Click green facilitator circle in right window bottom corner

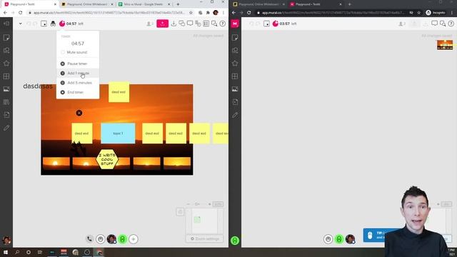click(x=235, y=241)
